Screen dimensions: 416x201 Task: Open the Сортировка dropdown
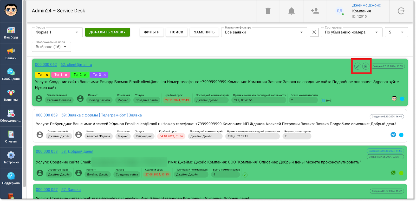(x=352, y=32)
